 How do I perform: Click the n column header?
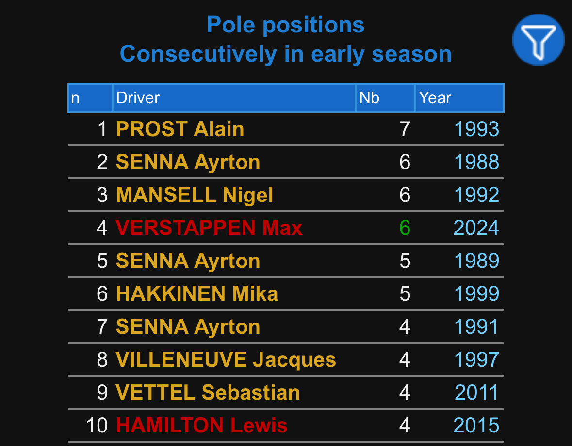point(76,98)
